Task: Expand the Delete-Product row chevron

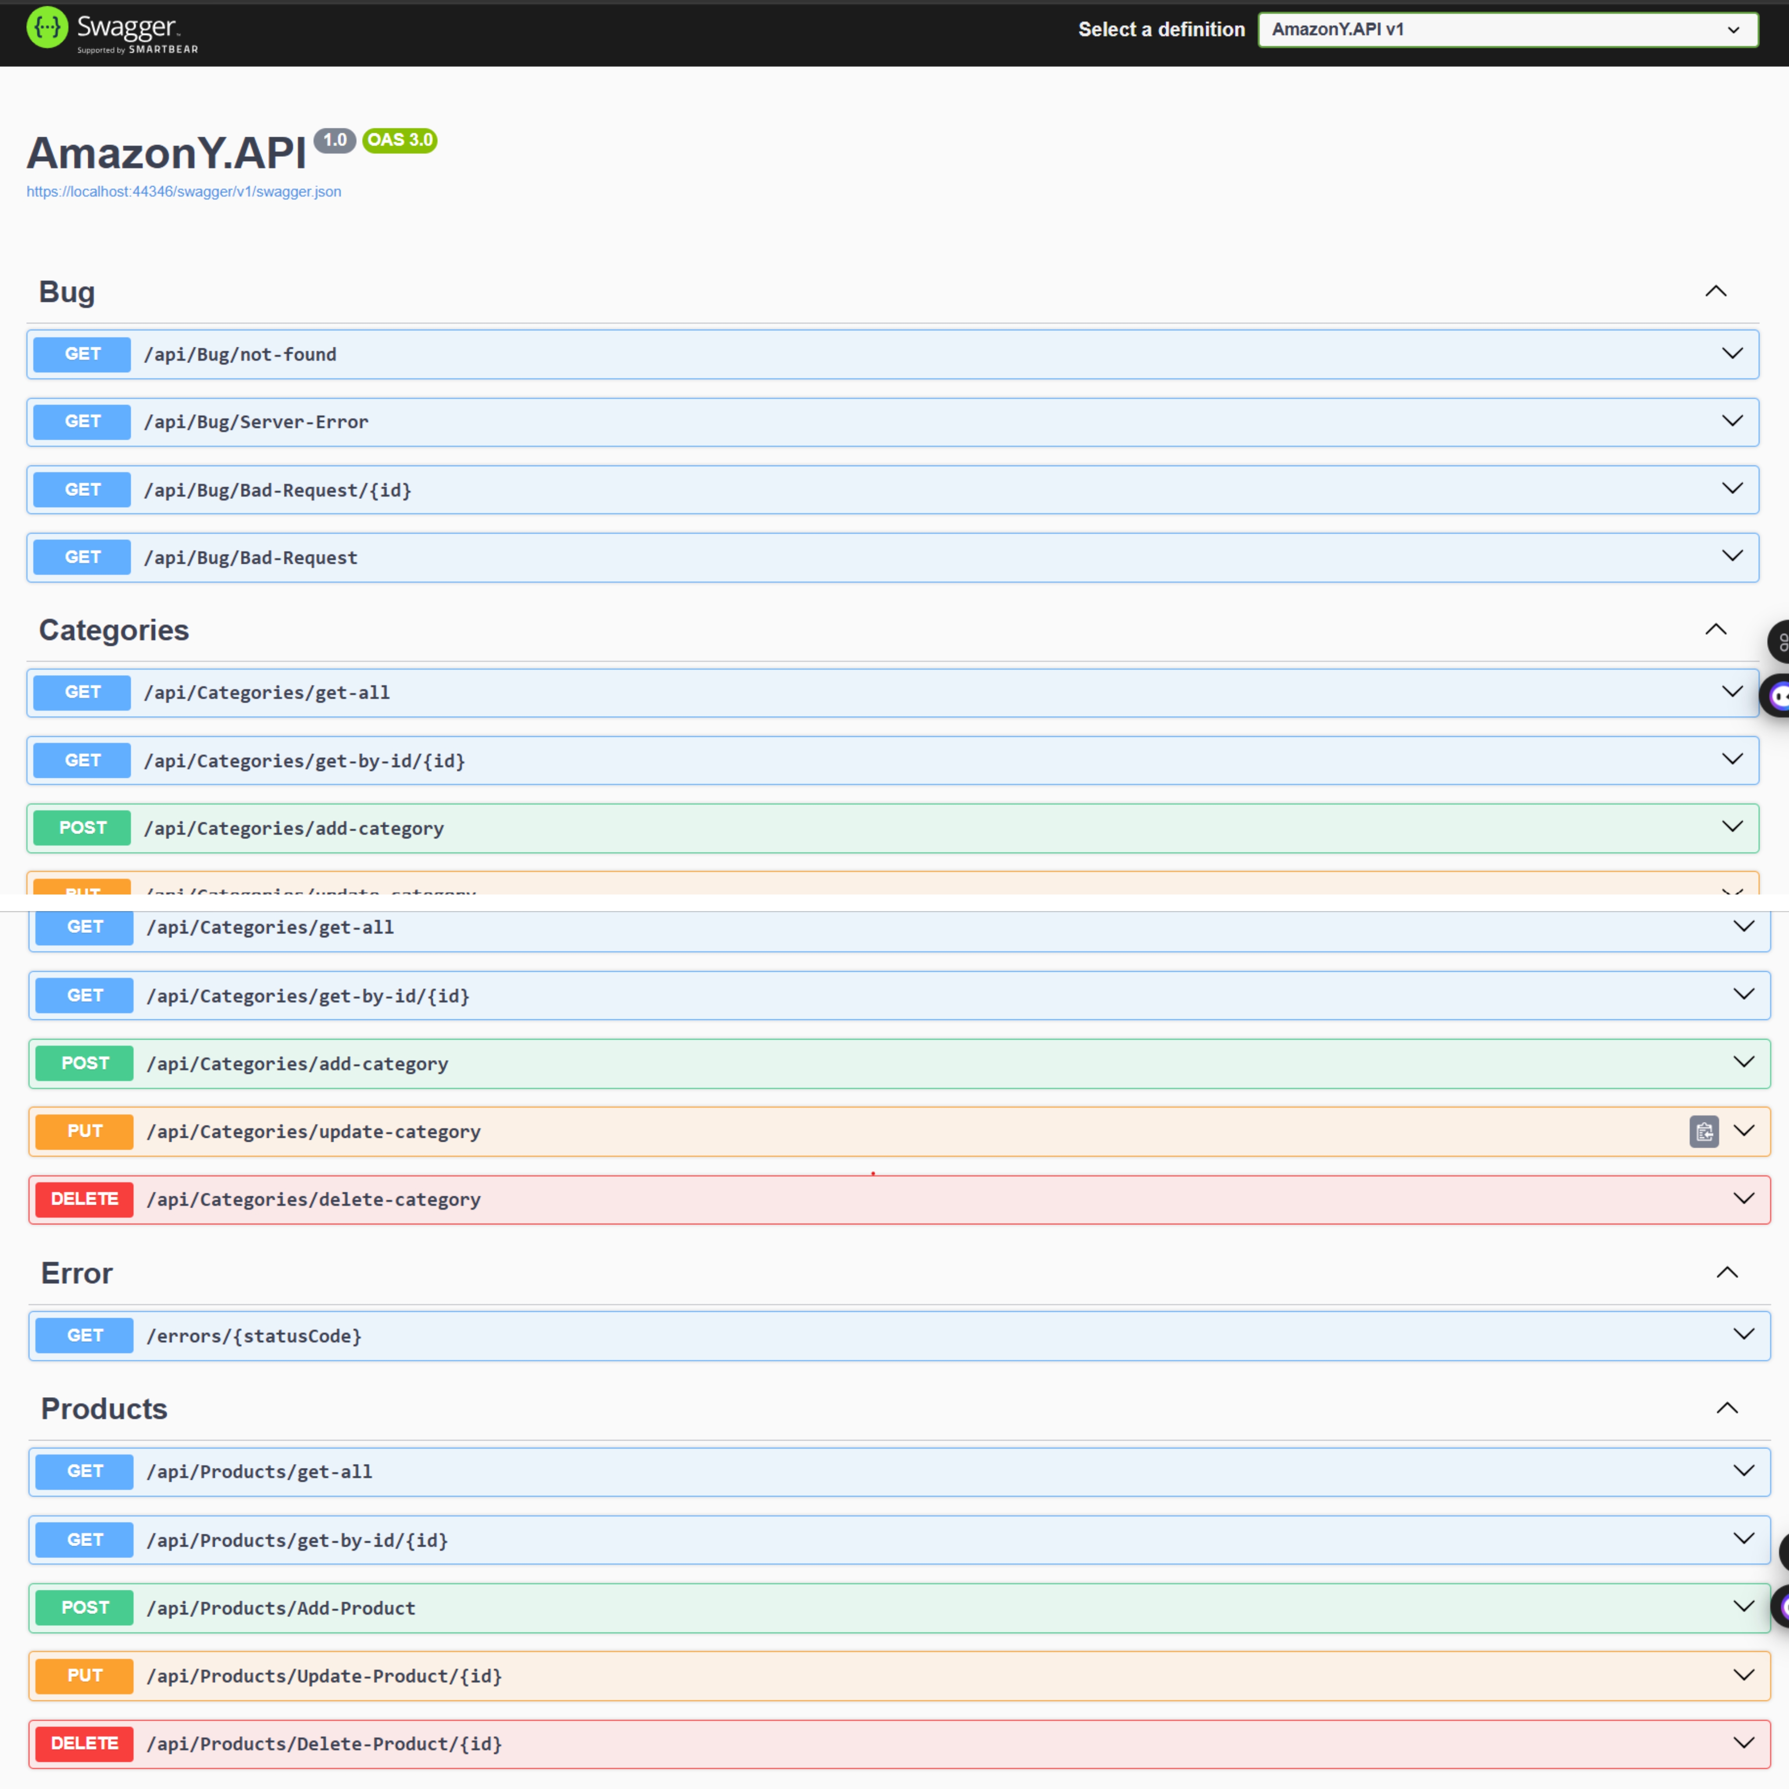Action: pyautogui.click(x=1744, y=1743)
